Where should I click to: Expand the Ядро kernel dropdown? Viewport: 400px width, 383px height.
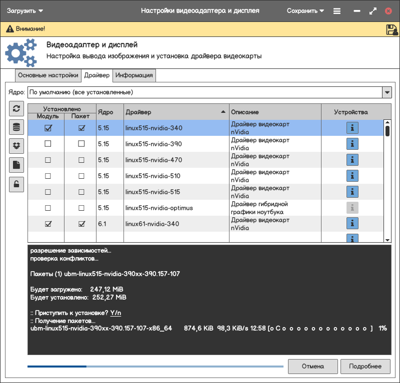click(386, 92)
